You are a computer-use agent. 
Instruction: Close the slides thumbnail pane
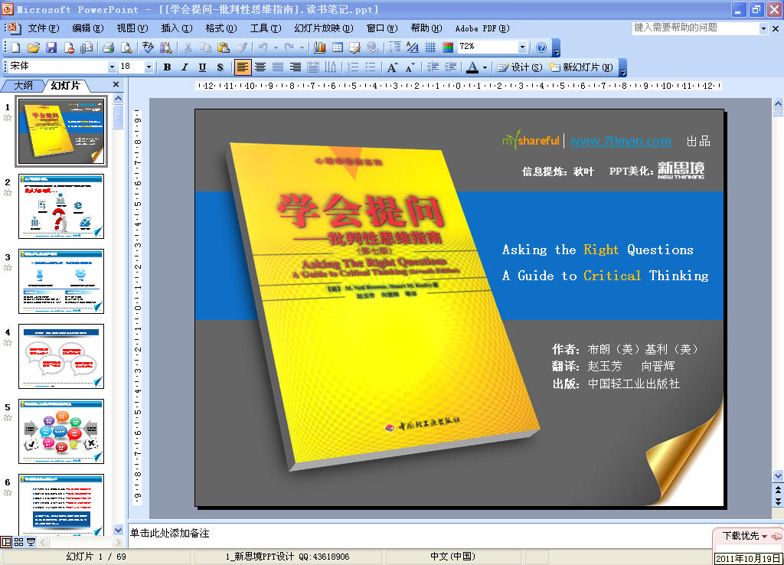pyautogui.click(x=116, y=84)
